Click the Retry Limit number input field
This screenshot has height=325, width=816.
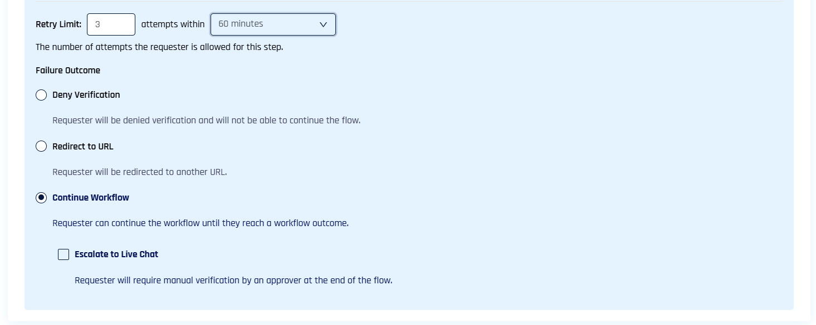111,24
